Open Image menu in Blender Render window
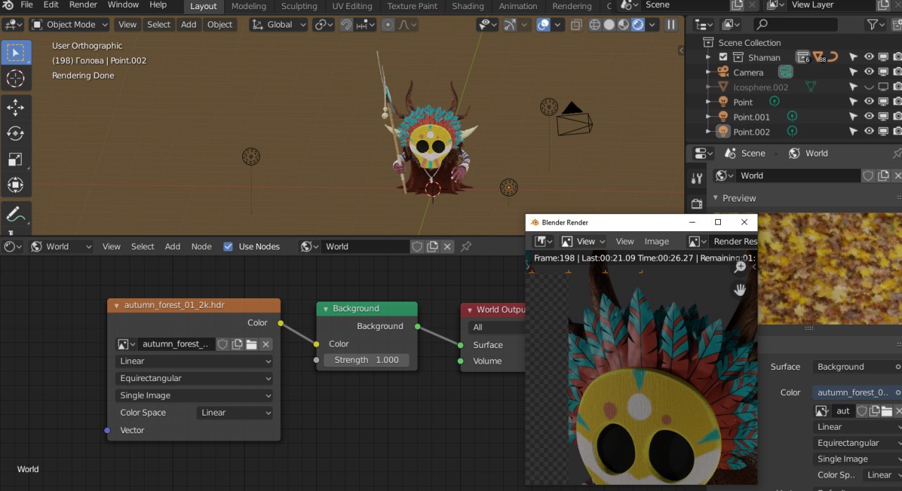Viewport: 902px width, 491px height. click(657, 241)
